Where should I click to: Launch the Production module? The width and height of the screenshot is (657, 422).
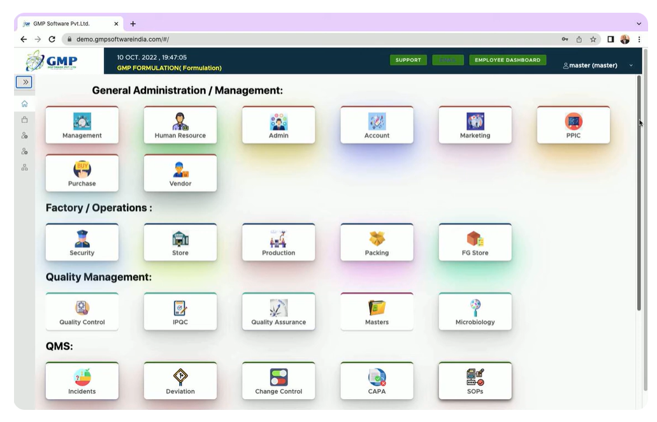coord(278,242)
